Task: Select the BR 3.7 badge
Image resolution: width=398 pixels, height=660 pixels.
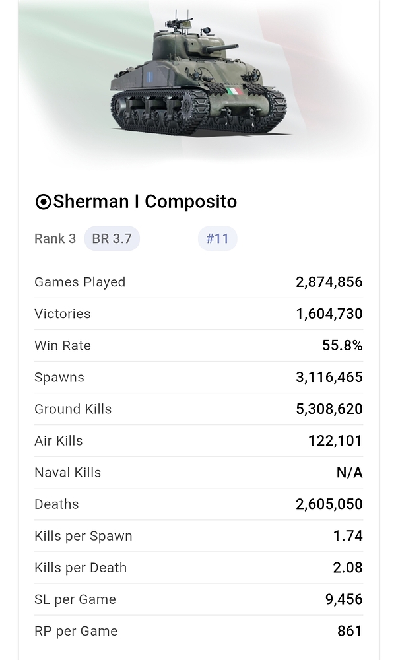Action: 112,239
